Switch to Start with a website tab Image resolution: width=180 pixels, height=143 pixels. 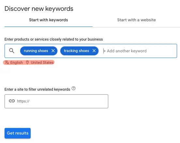(x=136, y=20)
